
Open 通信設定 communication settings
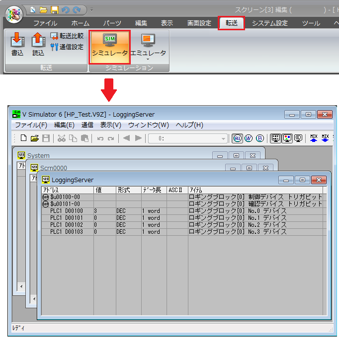click(x=67, y=47)
